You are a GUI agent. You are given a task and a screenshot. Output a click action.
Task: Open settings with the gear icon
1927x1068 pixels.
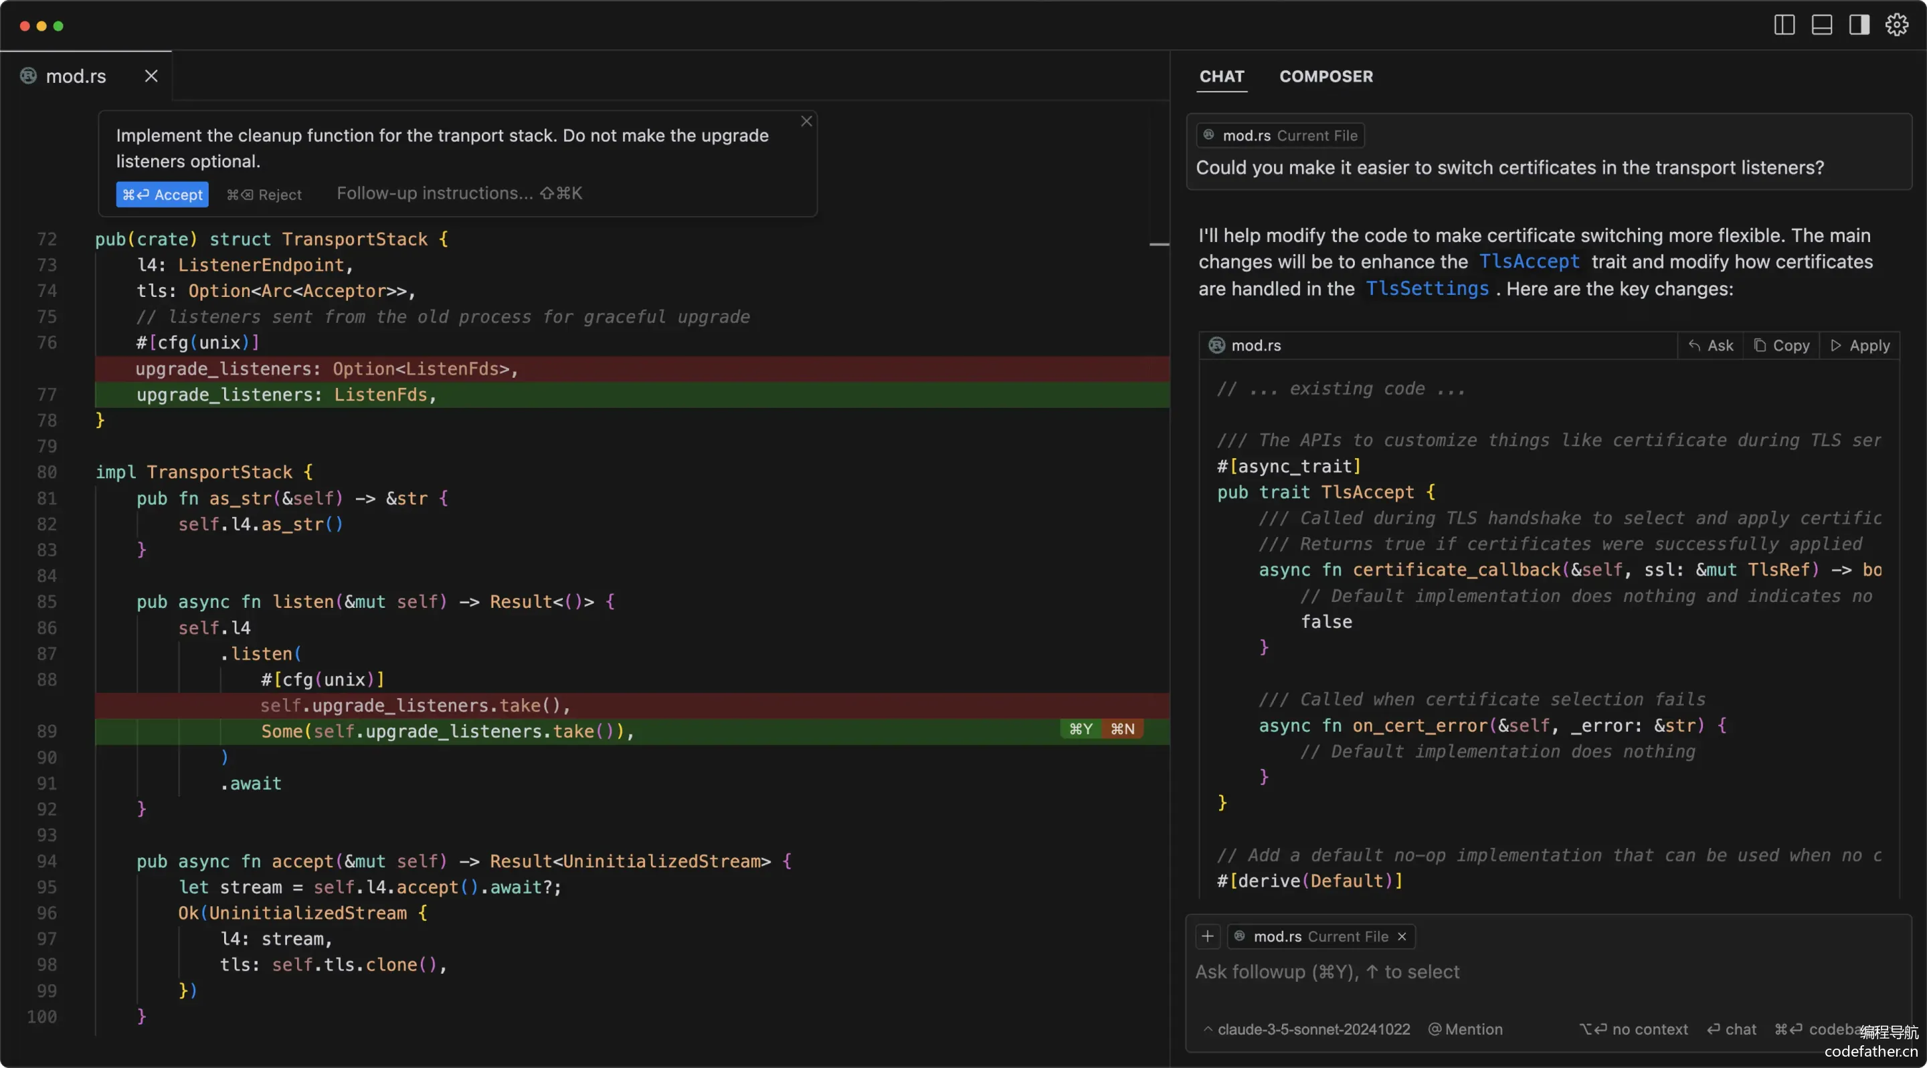pyautogui.click(x=1896, y=25)
